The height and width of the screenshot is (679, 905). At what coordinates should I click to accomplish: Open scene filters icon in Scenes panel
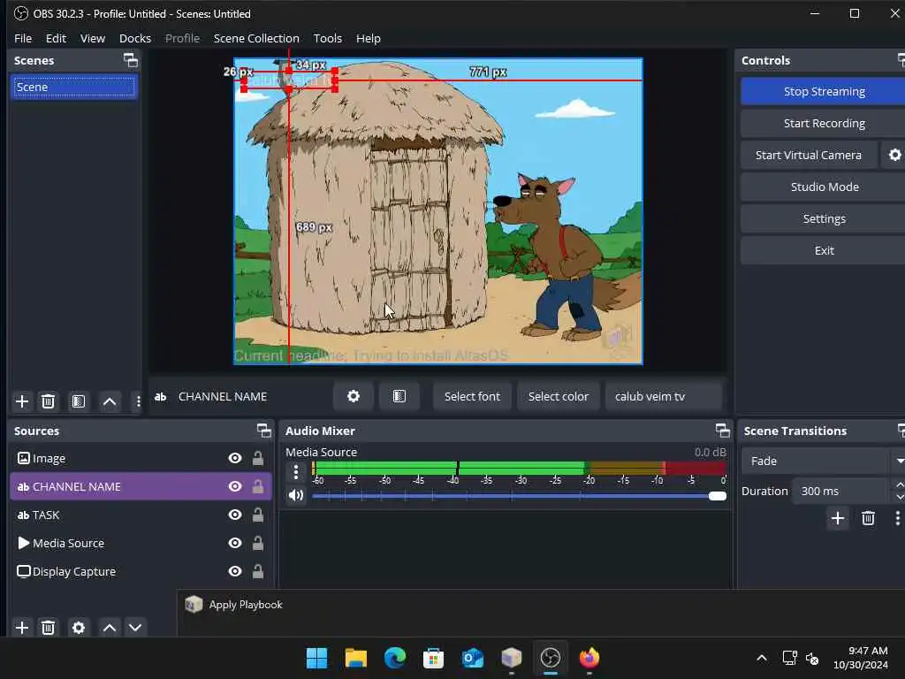tap(79, 401)
